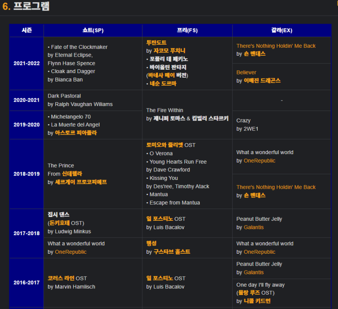Open the 행성 link
This screenshot has height=309, width=338.
coord(151,243)
